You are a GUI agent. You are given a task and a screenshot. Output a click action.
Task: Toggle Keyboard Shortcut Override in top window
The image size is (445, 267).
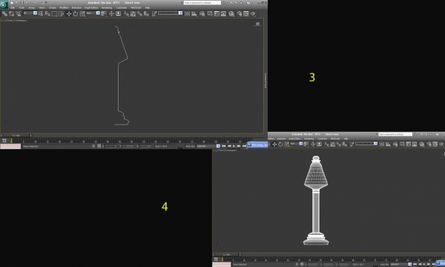119,13
